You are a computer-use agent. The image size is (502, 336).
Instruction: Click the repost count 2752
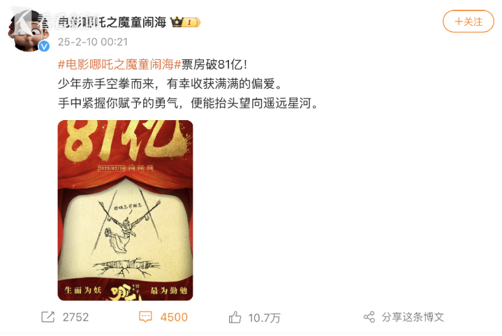75,317
